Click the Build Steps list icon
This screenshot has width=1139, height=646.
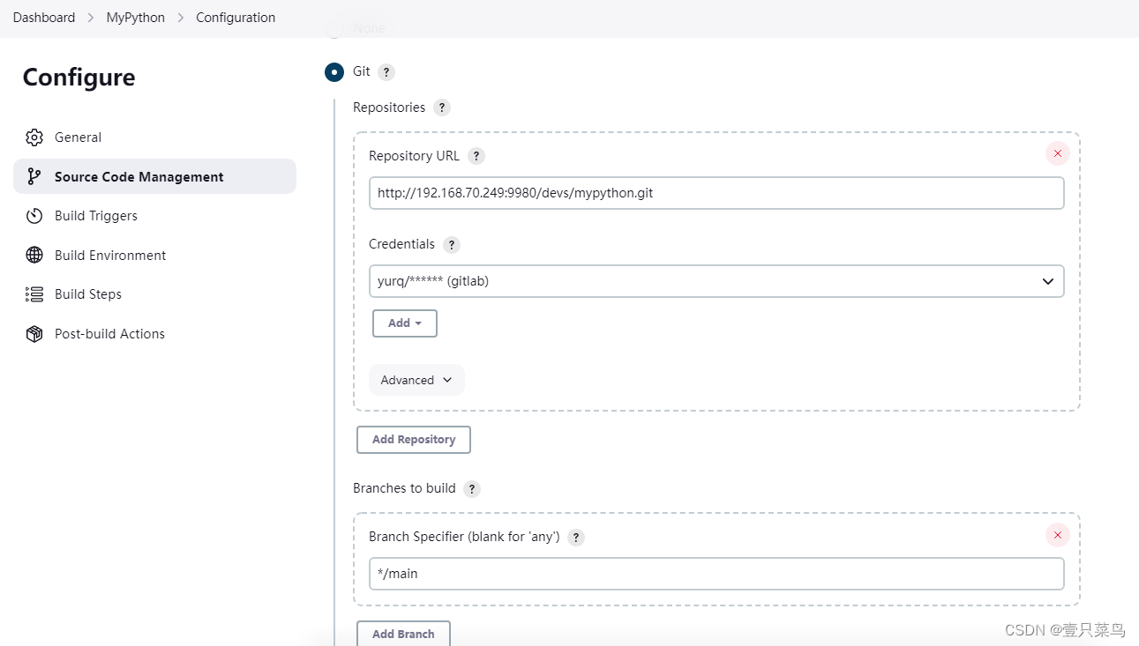[x=34, y=294]
